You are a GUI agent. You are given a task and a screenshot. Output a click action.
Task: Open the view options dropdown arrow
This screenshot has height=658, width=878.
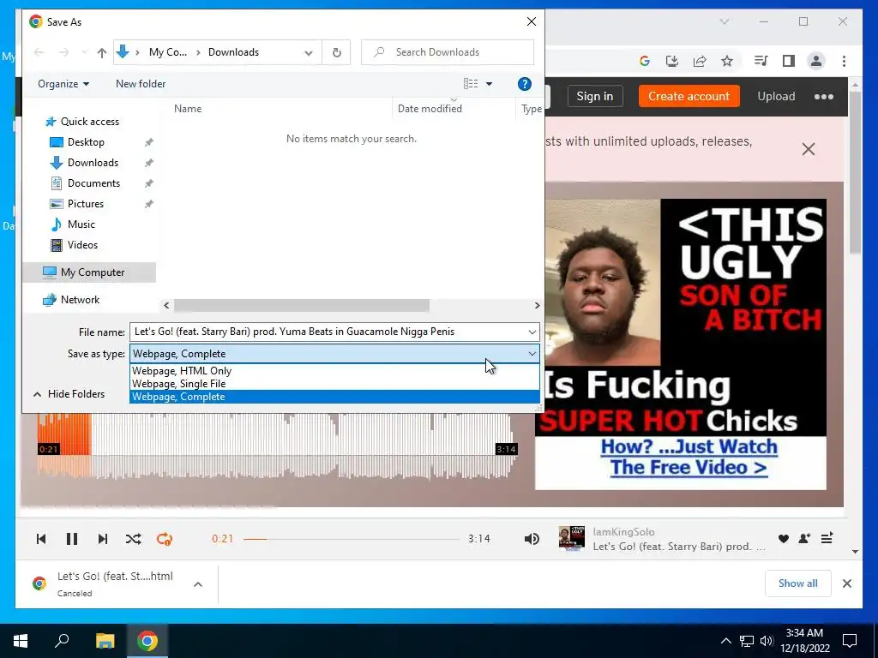pyautogui.click(x=489, y=84)
